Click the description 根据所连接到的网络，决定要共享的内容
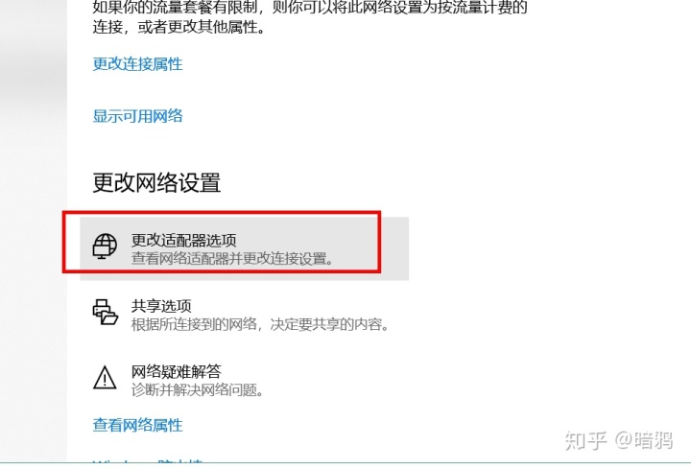This screenshot has height=469, width=691. tap(260, 324)
